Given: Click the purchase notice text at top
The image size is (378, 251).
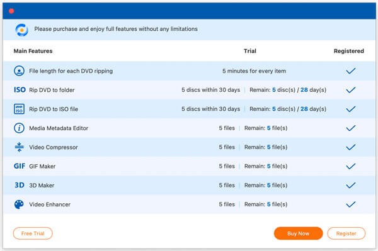Looking at the screenshot, I should pyautogui.click(x=116, y=29).
